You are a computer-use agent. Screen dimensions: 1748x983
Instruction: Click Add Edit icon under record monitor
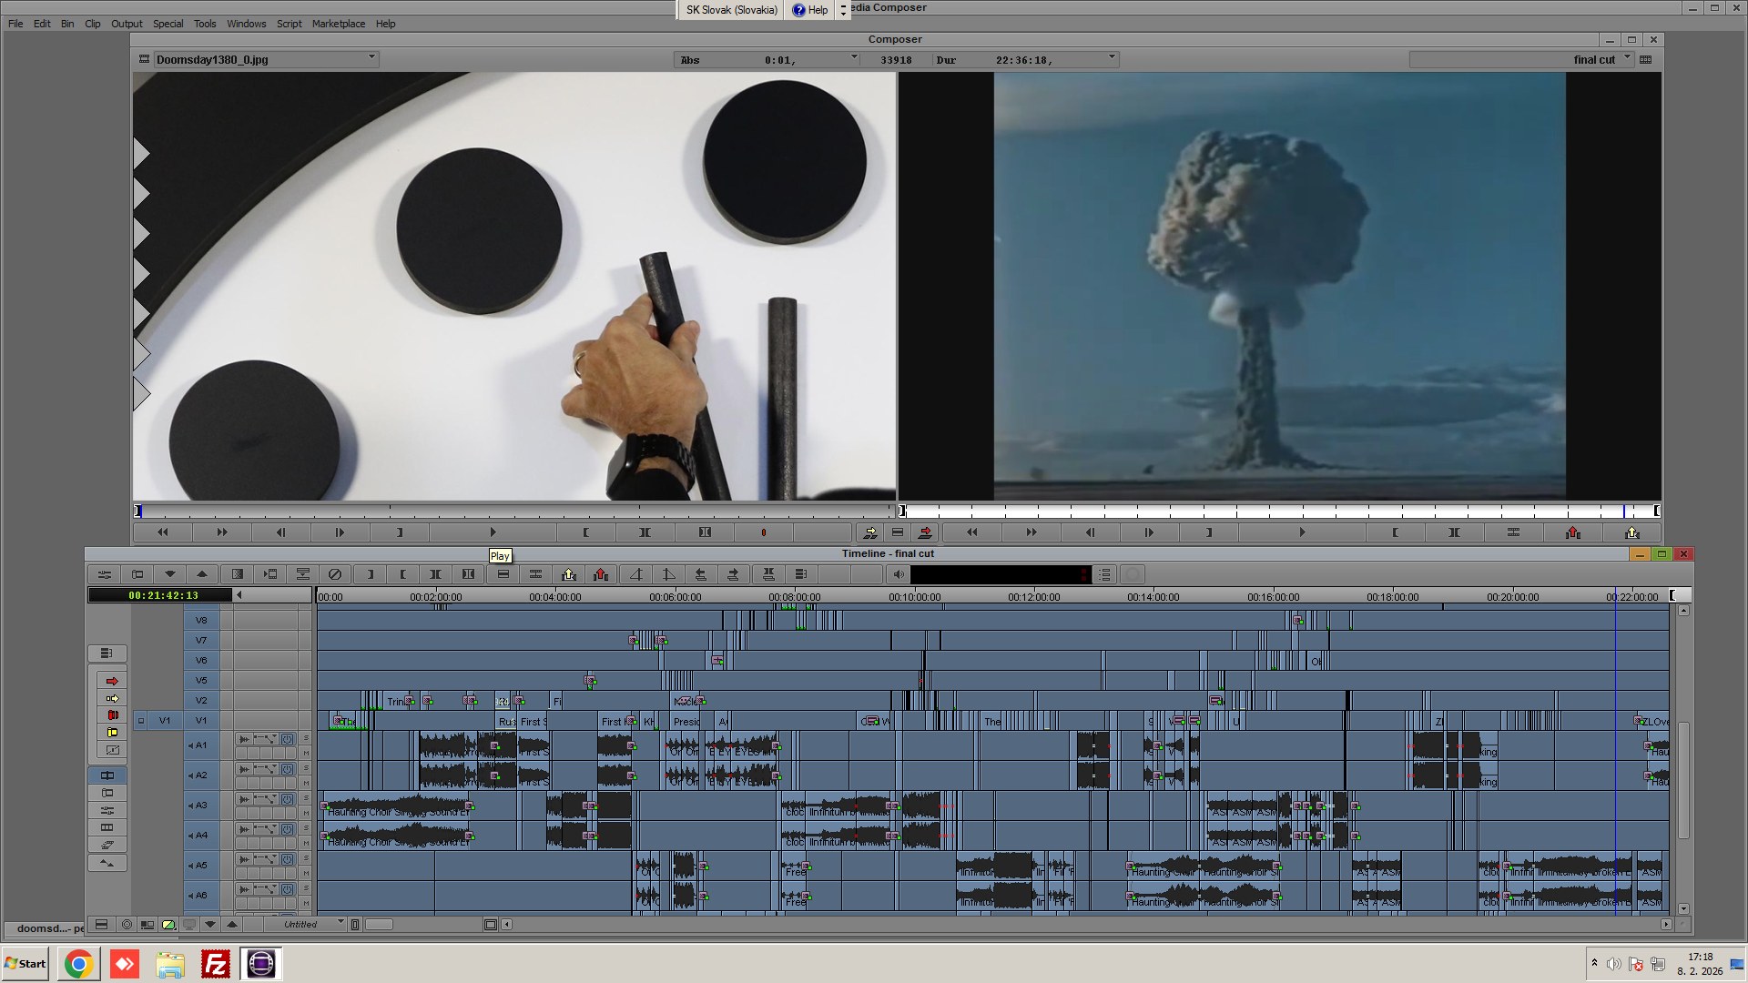(x=1513, y=532)
